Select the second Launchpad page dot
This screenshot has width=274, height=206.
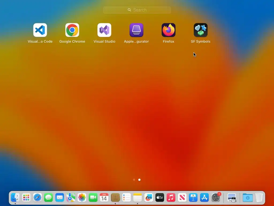point(139,180)
